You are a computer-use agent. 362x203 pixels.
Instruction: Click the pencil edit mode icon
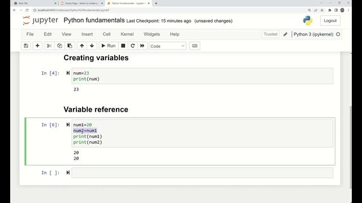(285, 34)
